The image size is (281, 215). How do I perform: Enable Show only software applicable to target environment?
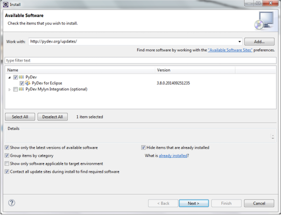tap(7, 164)
